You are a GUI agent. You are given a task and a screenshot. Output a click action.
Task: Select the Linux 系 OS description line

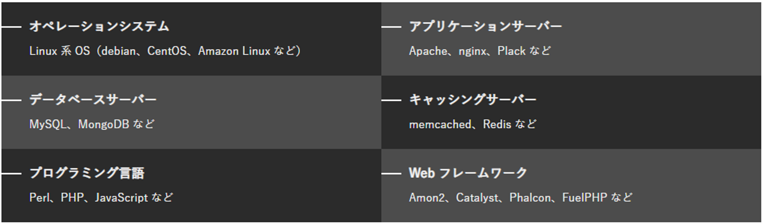coord(165,51)
